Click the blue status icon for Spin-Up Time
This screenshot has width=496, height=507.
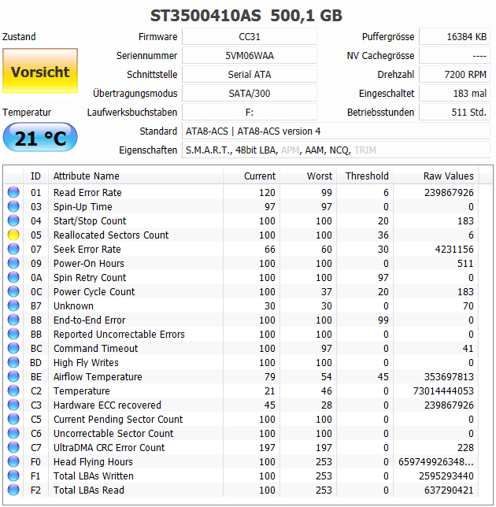click(13, 206)
